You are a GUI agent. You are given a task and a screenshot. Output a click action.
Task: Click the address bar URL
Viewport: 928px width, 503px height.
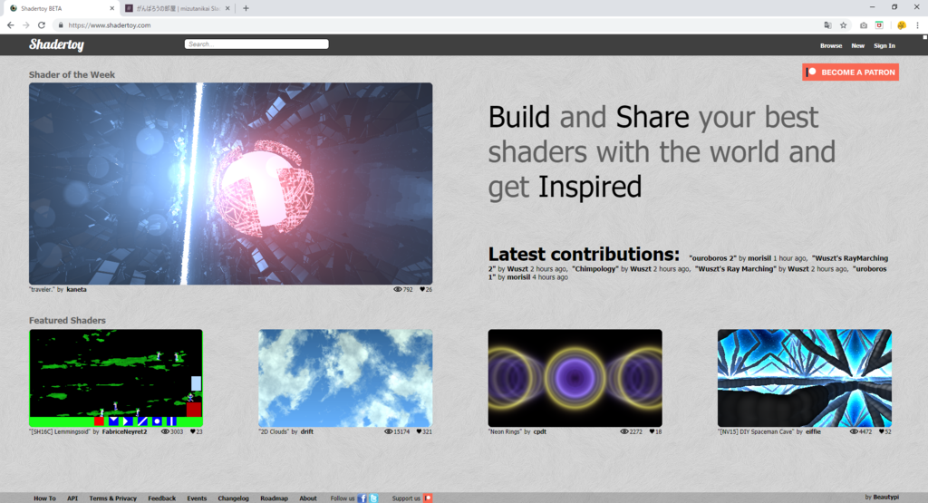pos(110,25)
